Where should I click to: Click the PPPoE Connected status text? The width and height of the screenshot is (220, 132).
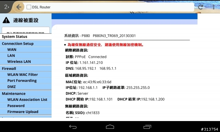click(x=91, y=57)
